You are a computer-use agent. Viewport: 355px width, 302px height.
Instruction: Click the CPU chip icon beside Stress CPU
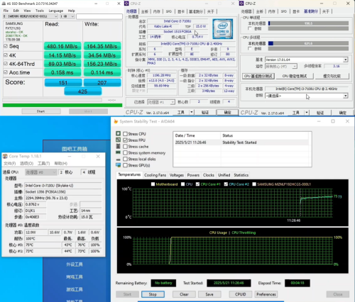118,133
